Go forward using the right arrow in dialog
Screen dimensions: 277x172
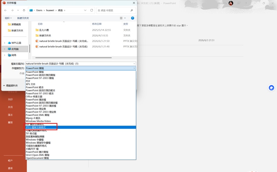pos(12,10)
